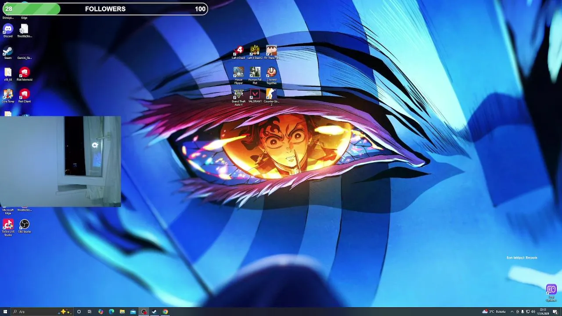Open Cortana circle icon on taskbar
Image resolution: width=562 pixels, height=316 pixels.
79,312
